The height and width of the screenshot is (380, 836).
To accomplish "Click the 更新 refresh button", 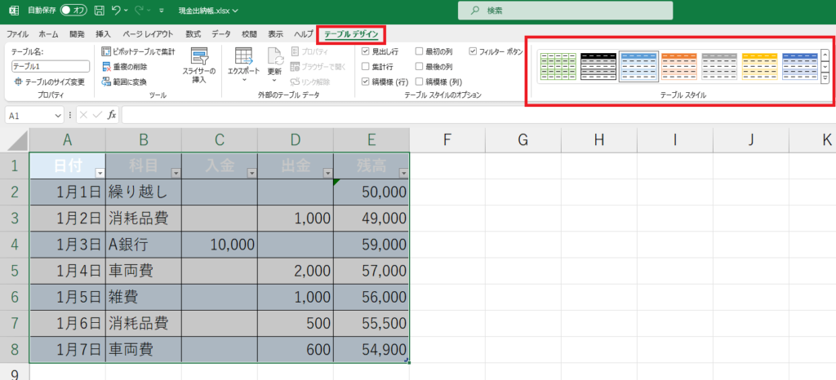I will [274, 64].
